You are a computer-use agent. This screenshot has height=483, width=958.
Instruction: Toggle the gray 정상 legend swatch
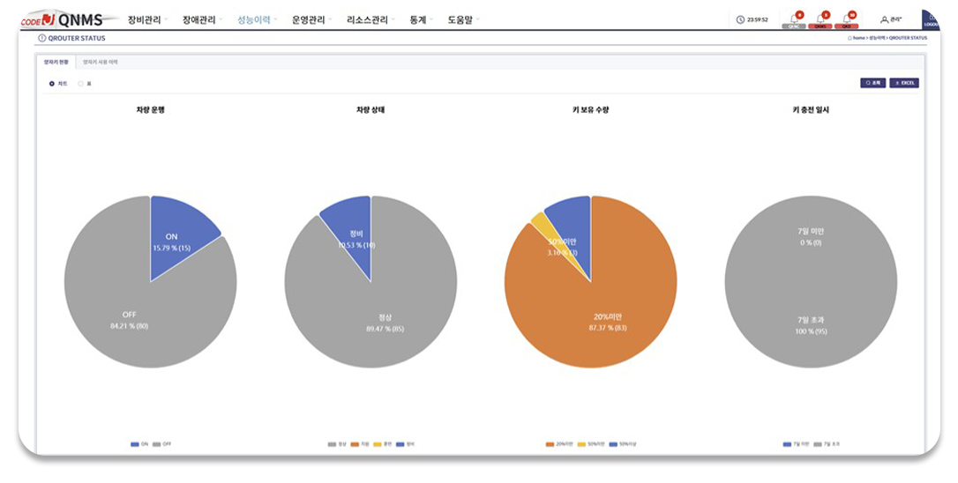click(x=333, y=444)
